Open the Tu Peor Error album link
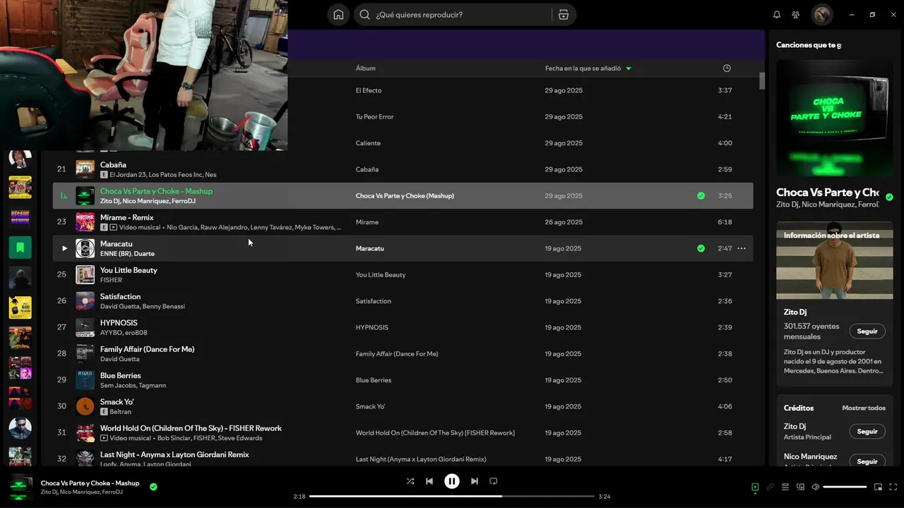Viewport: 904px width, 508px height. 374,116
